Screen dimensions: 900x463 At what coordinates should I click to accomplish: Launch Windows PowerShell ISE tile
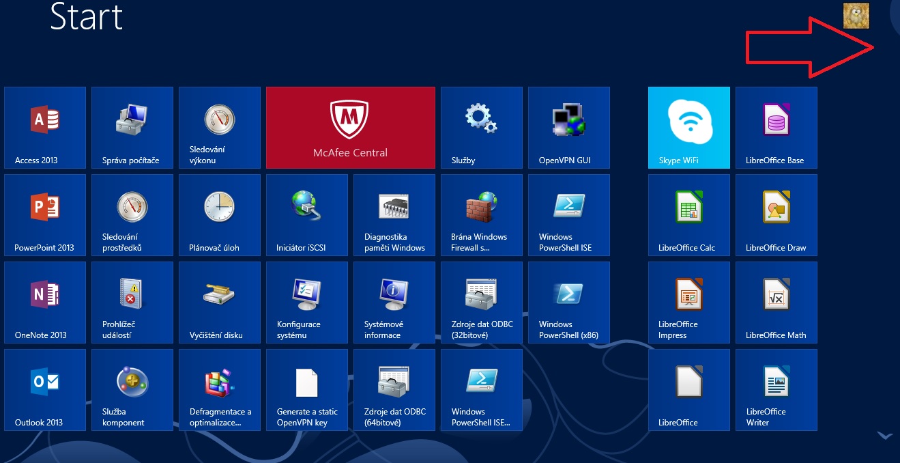[569, 215]
